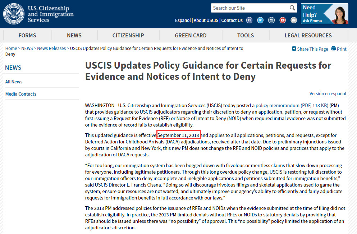This screenshot has height=234, width=357.
Task: Select the TOOLS menu item
Action: tap(246, 35)
